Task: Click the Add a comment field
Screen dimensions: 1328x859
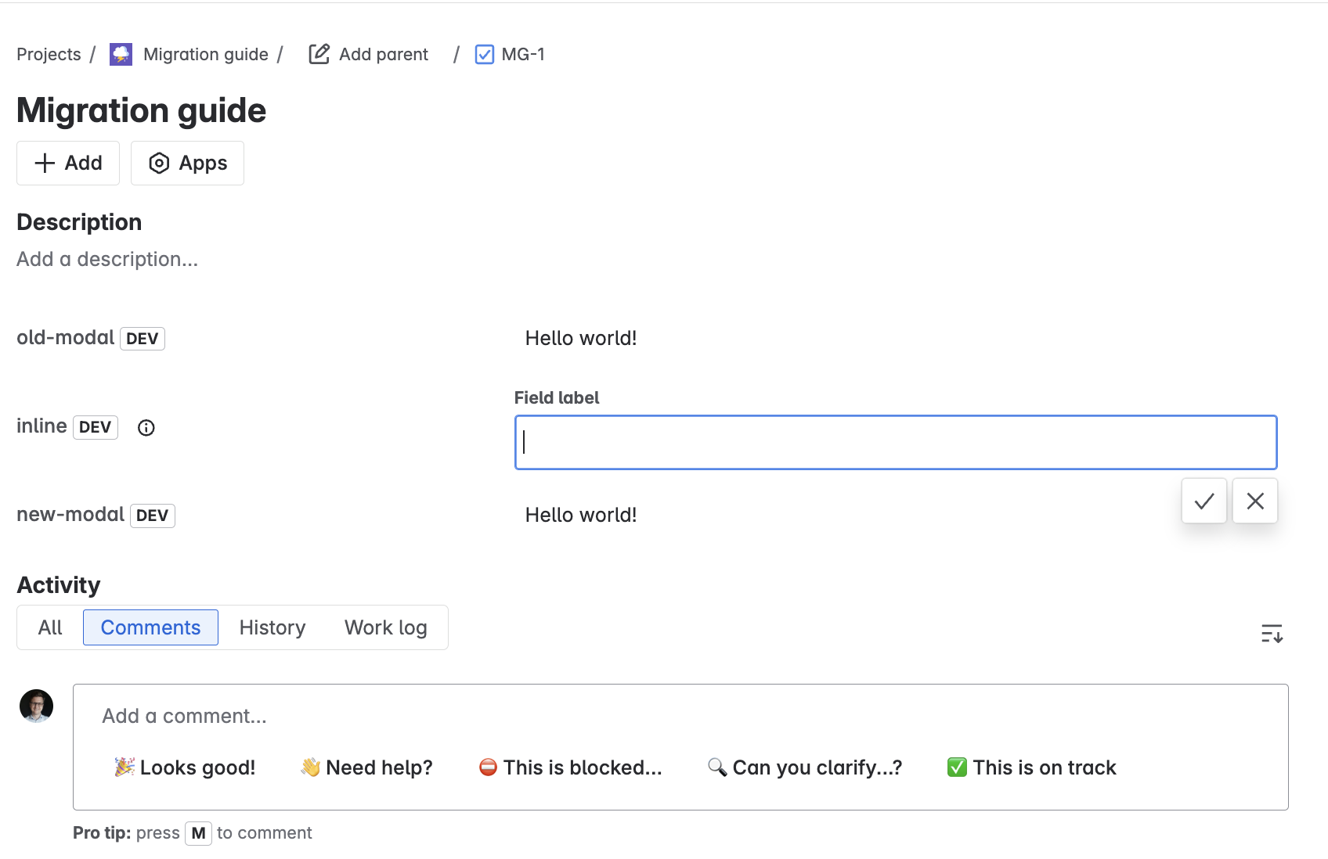Action: 313,716
